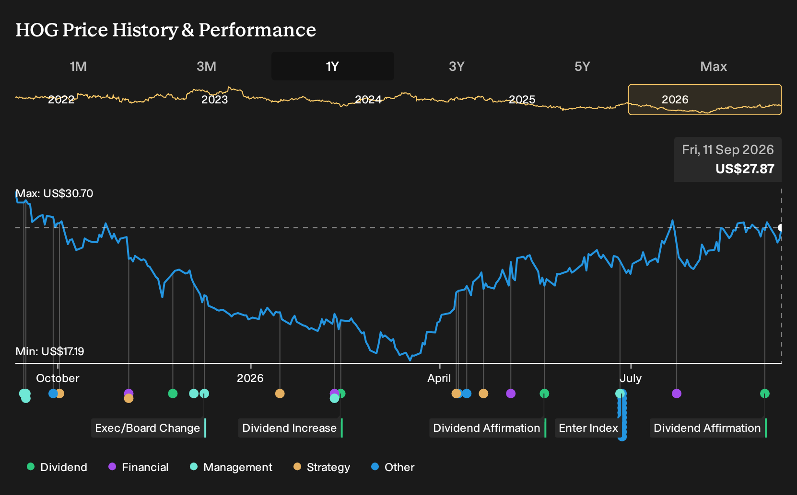Toggle the Strategy legend filter
This screenshot has height=495, width=797.
[x=322, y=467]
